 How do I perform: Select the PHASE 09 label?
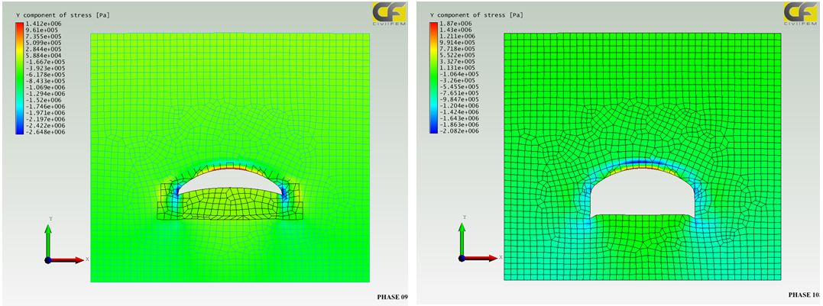pyautogui.click(x=392, y=296)
